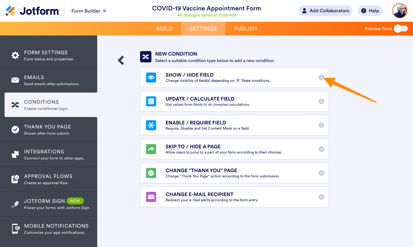Expand the Change E-mail Recipient arrow
This screenshot has width=413, height=247.
321,197
